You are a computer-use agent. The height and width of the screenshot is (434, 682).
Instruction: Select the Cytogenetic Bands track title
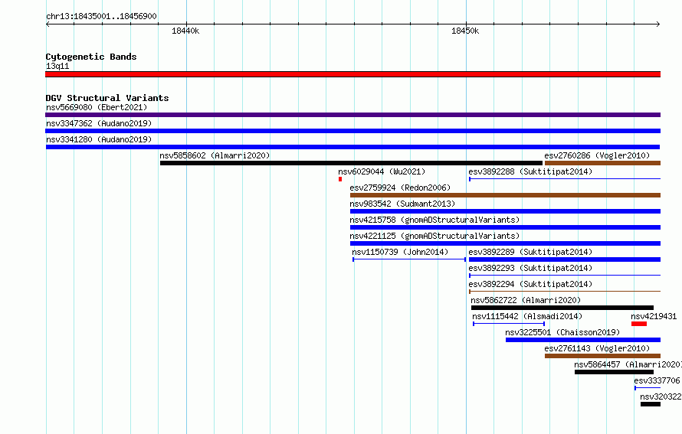point(91,57)
